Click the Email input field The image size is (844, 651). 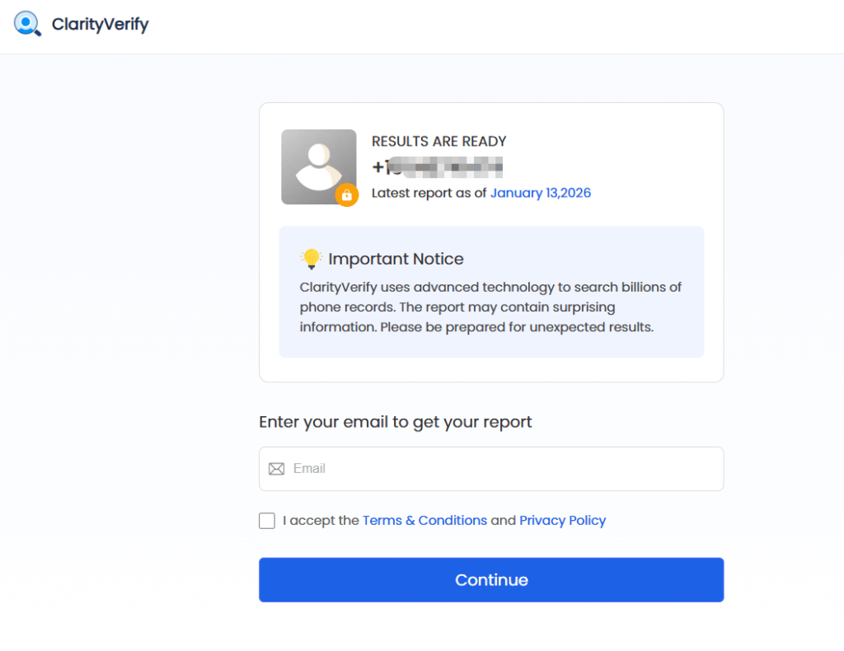(x=491, y=468)
